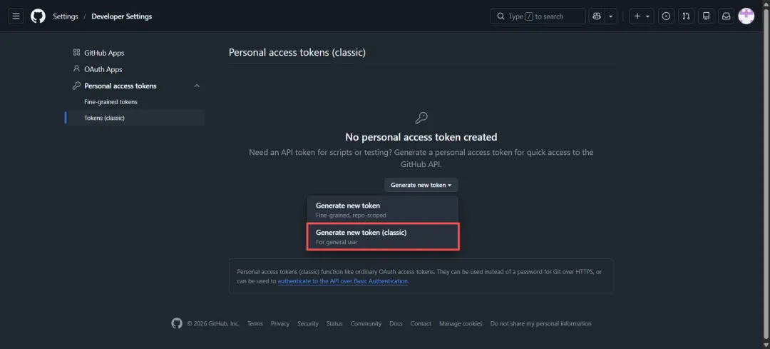Select fine-grained Generate new token option
This screenshot has width=770, height=349.
point(383,209)
